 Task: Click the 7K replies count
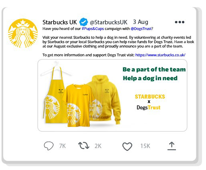pyautogui.click(x=63, y=146)
